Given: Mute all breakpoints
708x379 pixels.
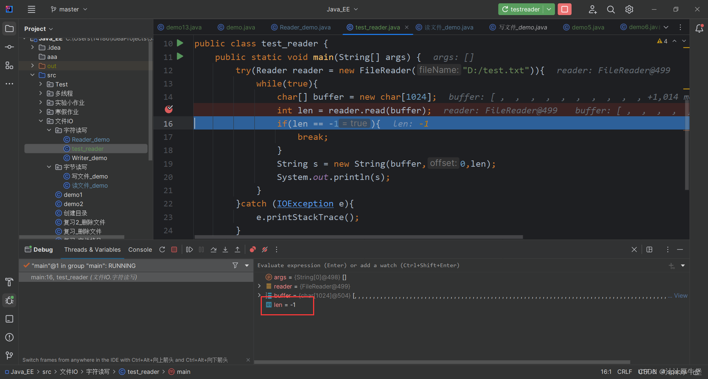Looking at the screenshot, I should click(265, 249).
